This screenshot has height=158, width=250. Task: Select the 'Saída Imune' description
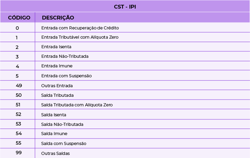click(54, 134)
